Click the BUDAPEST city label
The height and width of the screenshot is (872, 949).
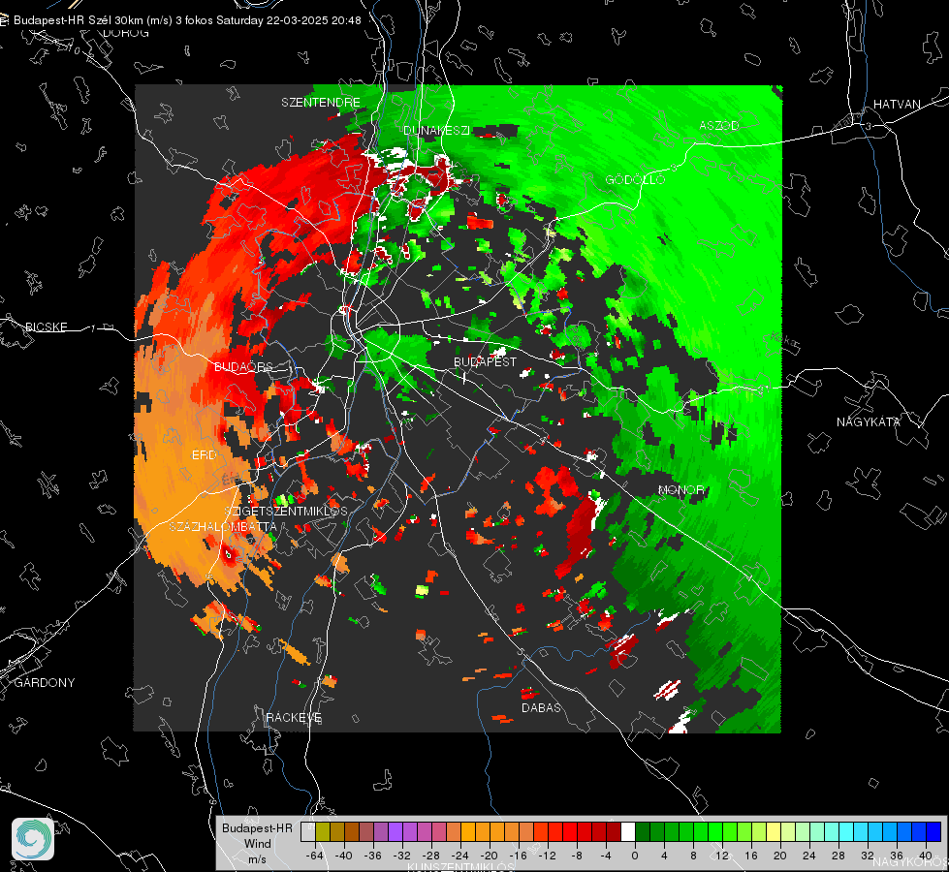486,361
